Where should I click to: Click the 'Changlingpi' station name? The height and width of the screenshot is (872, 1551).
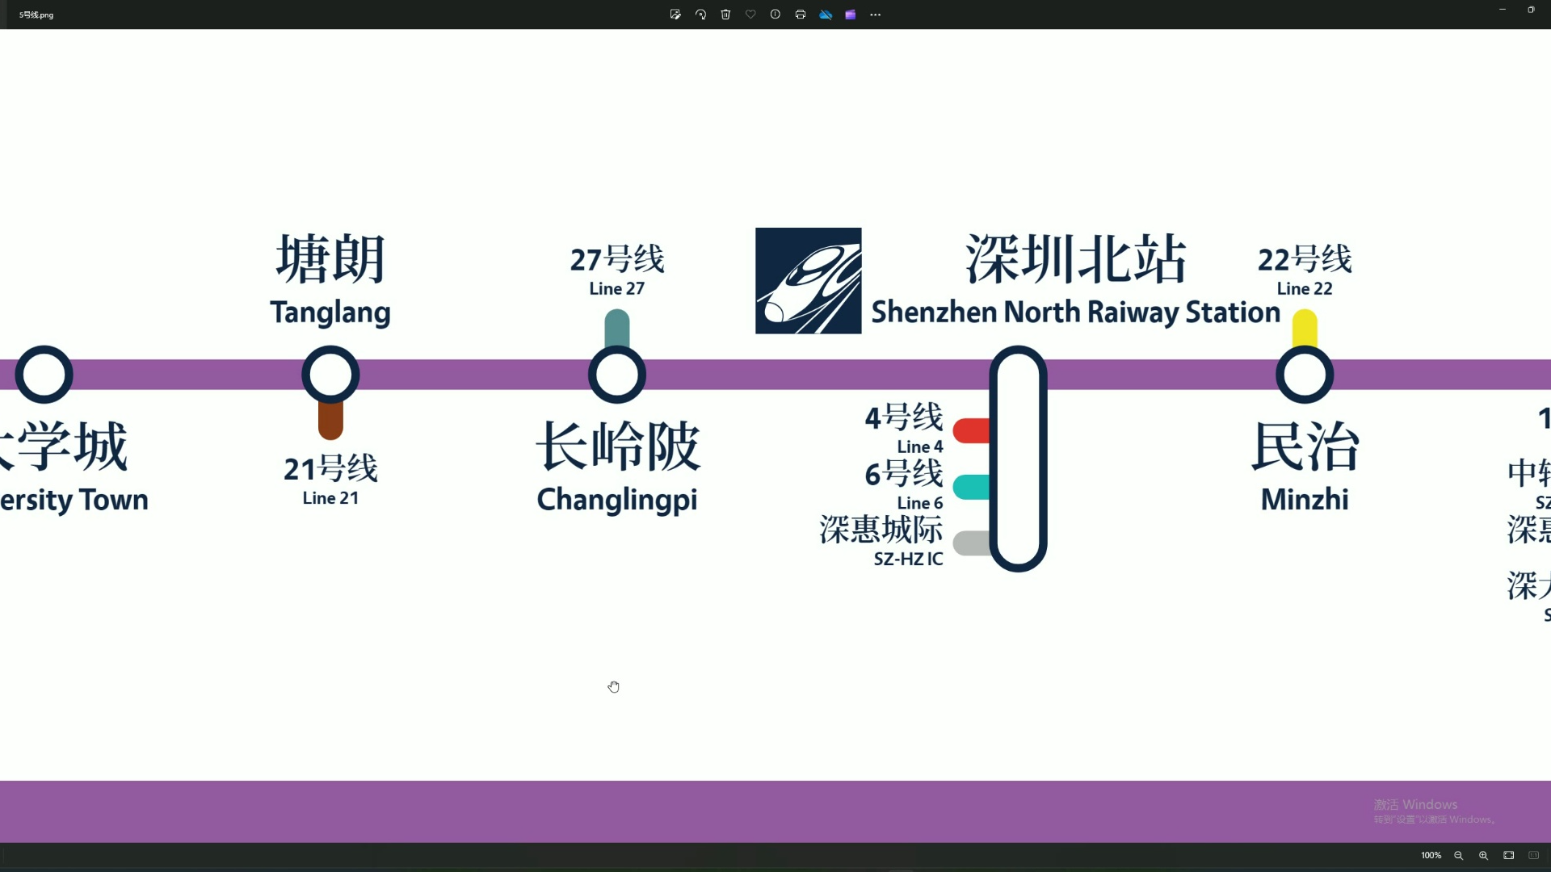tap(617, 500)
